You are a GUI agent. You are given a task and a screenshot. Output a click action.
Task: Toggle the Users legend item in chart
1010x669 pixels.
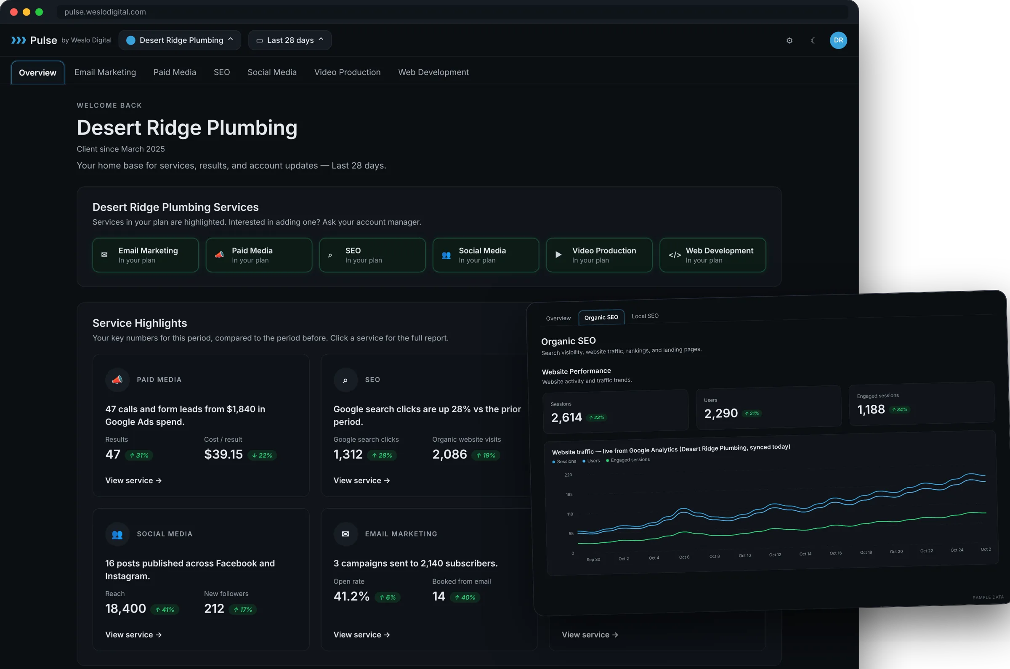pyautogui.click(x=591, y=461)
